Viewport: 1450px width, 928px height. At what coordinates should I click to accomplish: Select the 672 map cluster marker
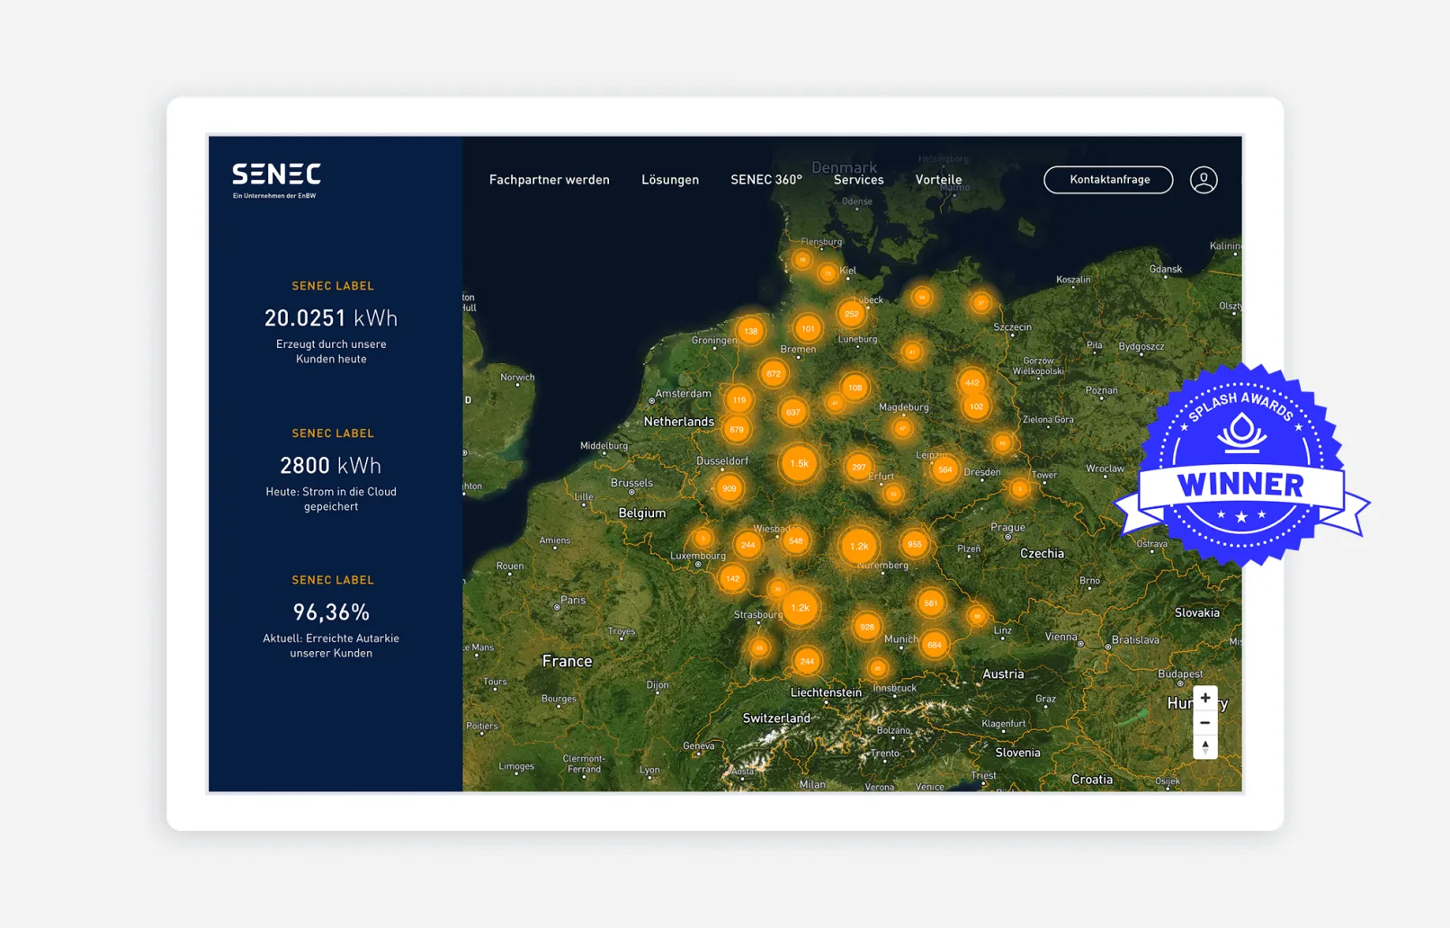(x=774, y=373)
